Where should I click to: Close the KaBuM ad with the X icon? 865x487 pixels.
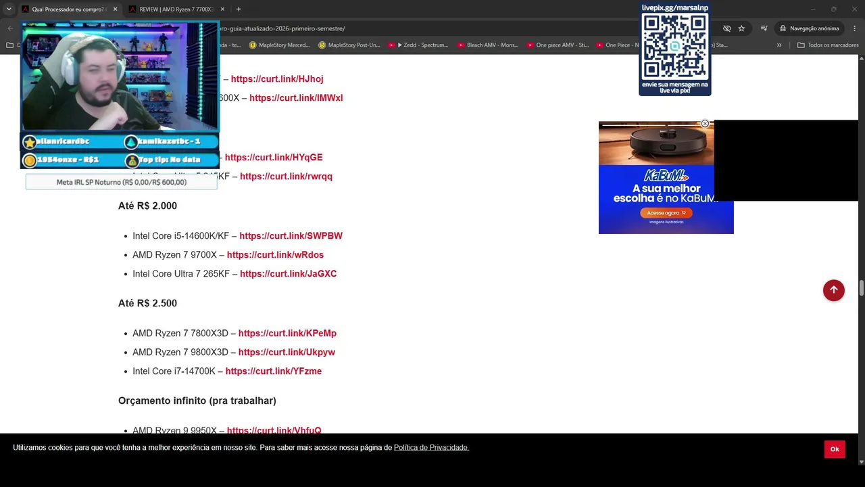click(705, 124)
